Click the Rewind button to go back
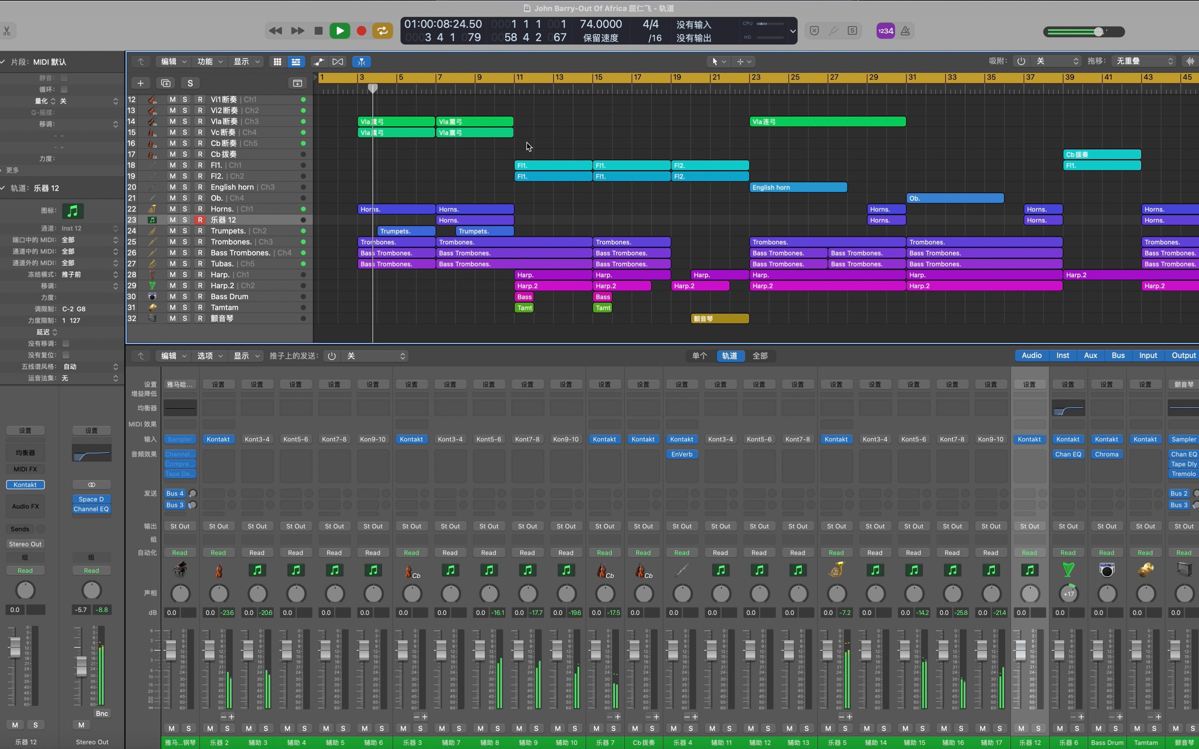 click(275, 30)
